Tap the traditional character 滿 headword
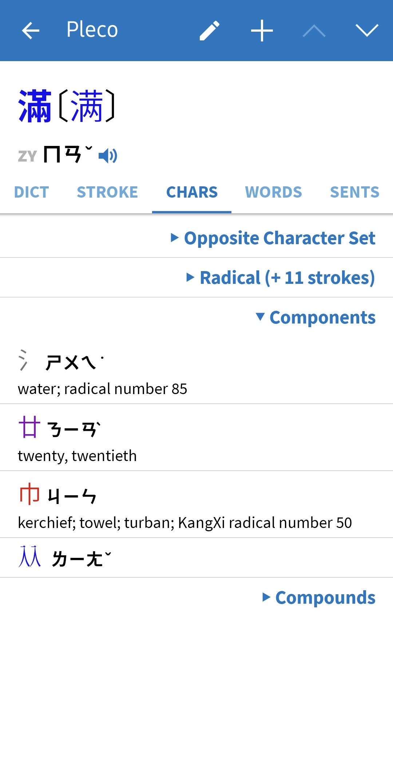Image resolution: width=393 pixels, height=770 pixels. (x=35, y=106)
